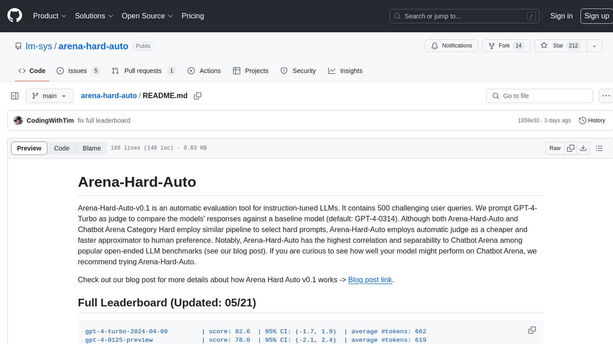The image size is (613, 344).
Task: Open the star lists dropdown arrow
Action: (x=594, y=46)
